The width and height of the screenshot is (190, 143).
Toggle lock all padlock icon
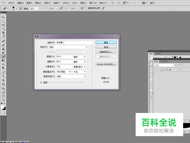[x=170, y=70]
